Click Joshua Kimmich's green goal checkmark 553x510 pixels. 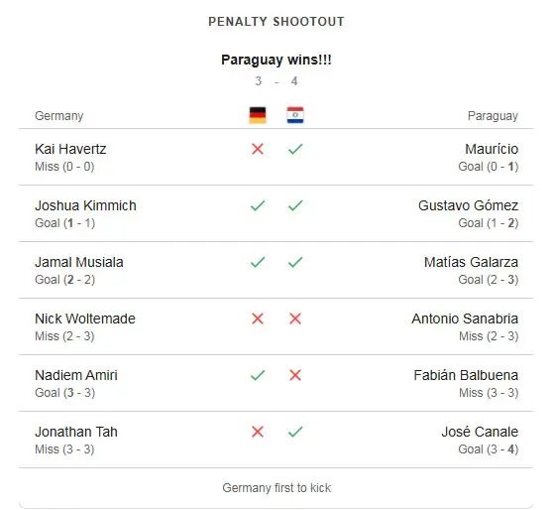(x=258, y=205)
